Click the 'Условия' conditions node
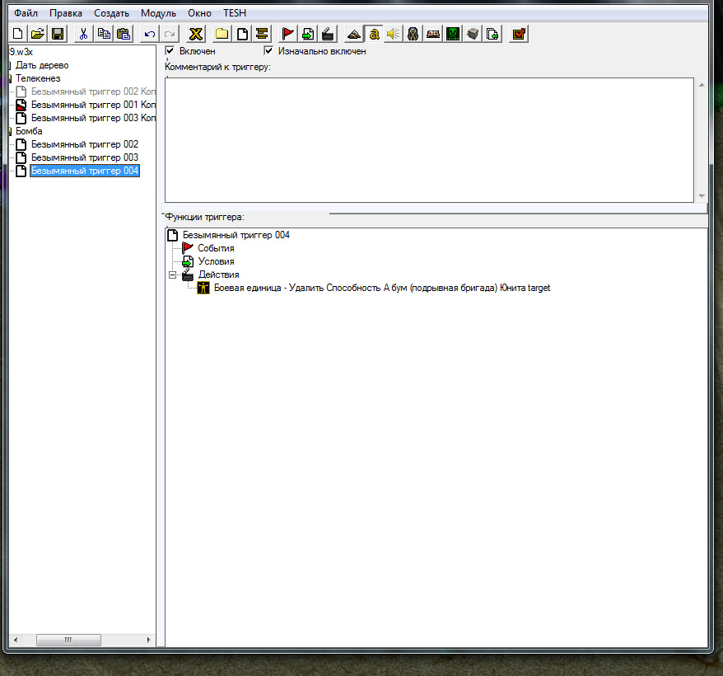The height and width of the screenshot is (676, 723). click(x=216, y=261)
